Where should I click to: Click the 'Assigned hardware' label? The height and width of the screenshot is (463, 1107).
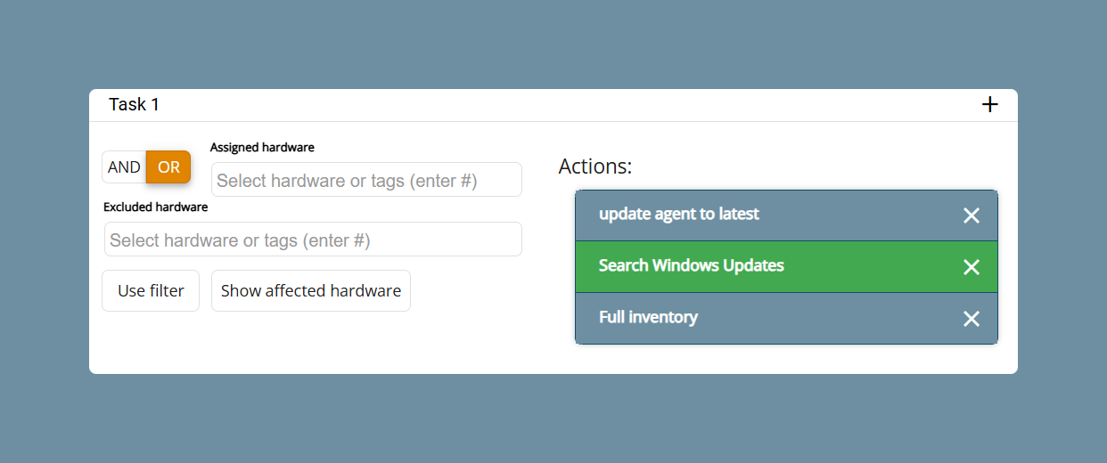point(262,148)
